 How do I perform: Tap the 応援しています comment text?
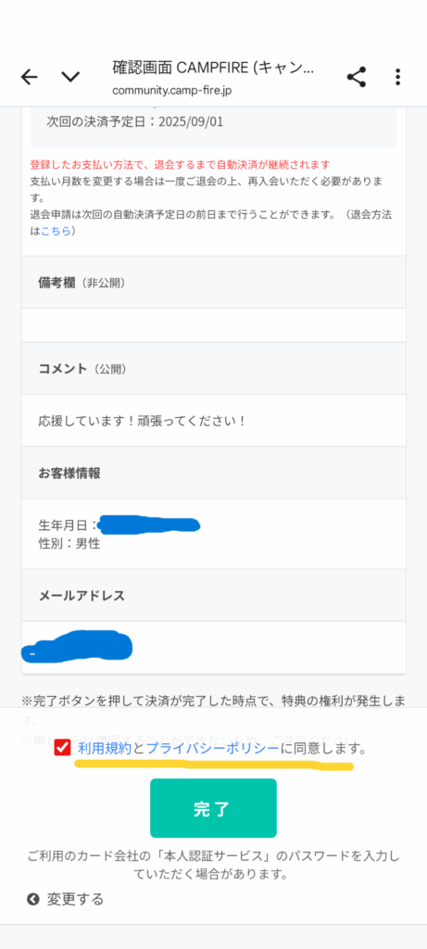click(x=142, y=421)
